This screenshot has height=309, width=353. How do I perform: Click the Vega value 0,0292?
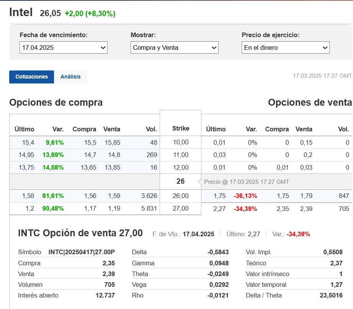tap(219, 284)
